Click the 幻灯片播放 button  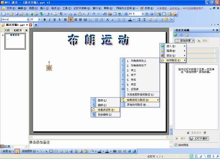(199, 138)
